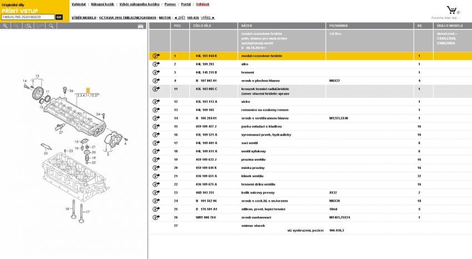This screenshot has height=259, width=472.
Task: Click the MOTOR breadcrumb link
Action: coord(165,18)
